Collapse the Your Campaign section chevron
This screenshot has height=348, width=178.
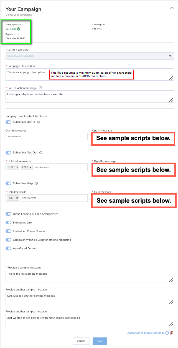(x=172, y=8)
